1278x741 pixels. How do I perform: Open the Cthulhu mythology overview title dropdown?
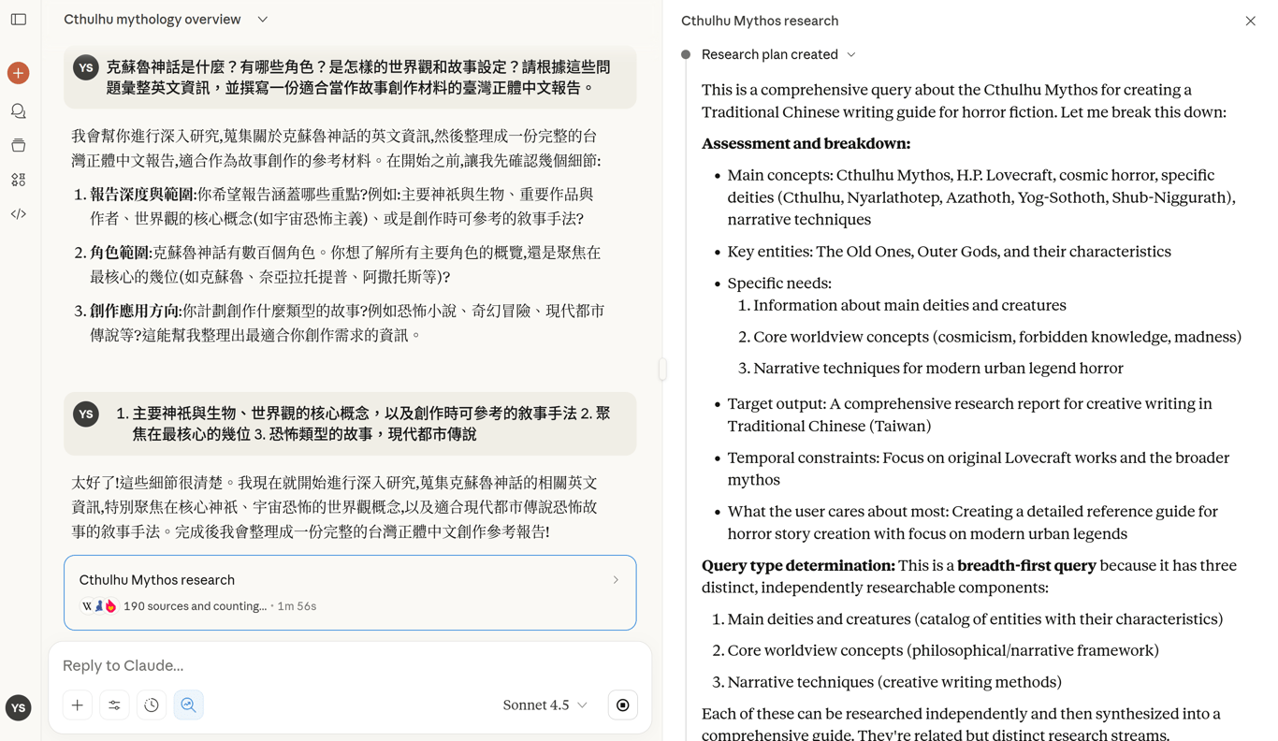[x=263, y=20]
